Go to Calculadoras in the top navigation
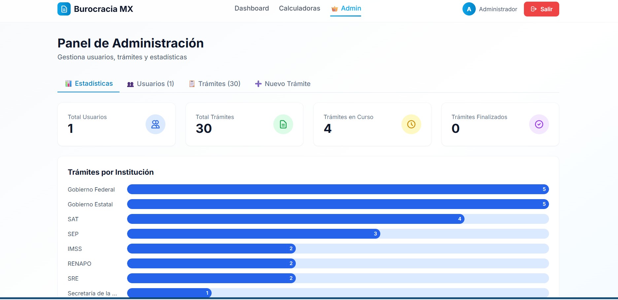618x300 pixels. tap(299, 8)
